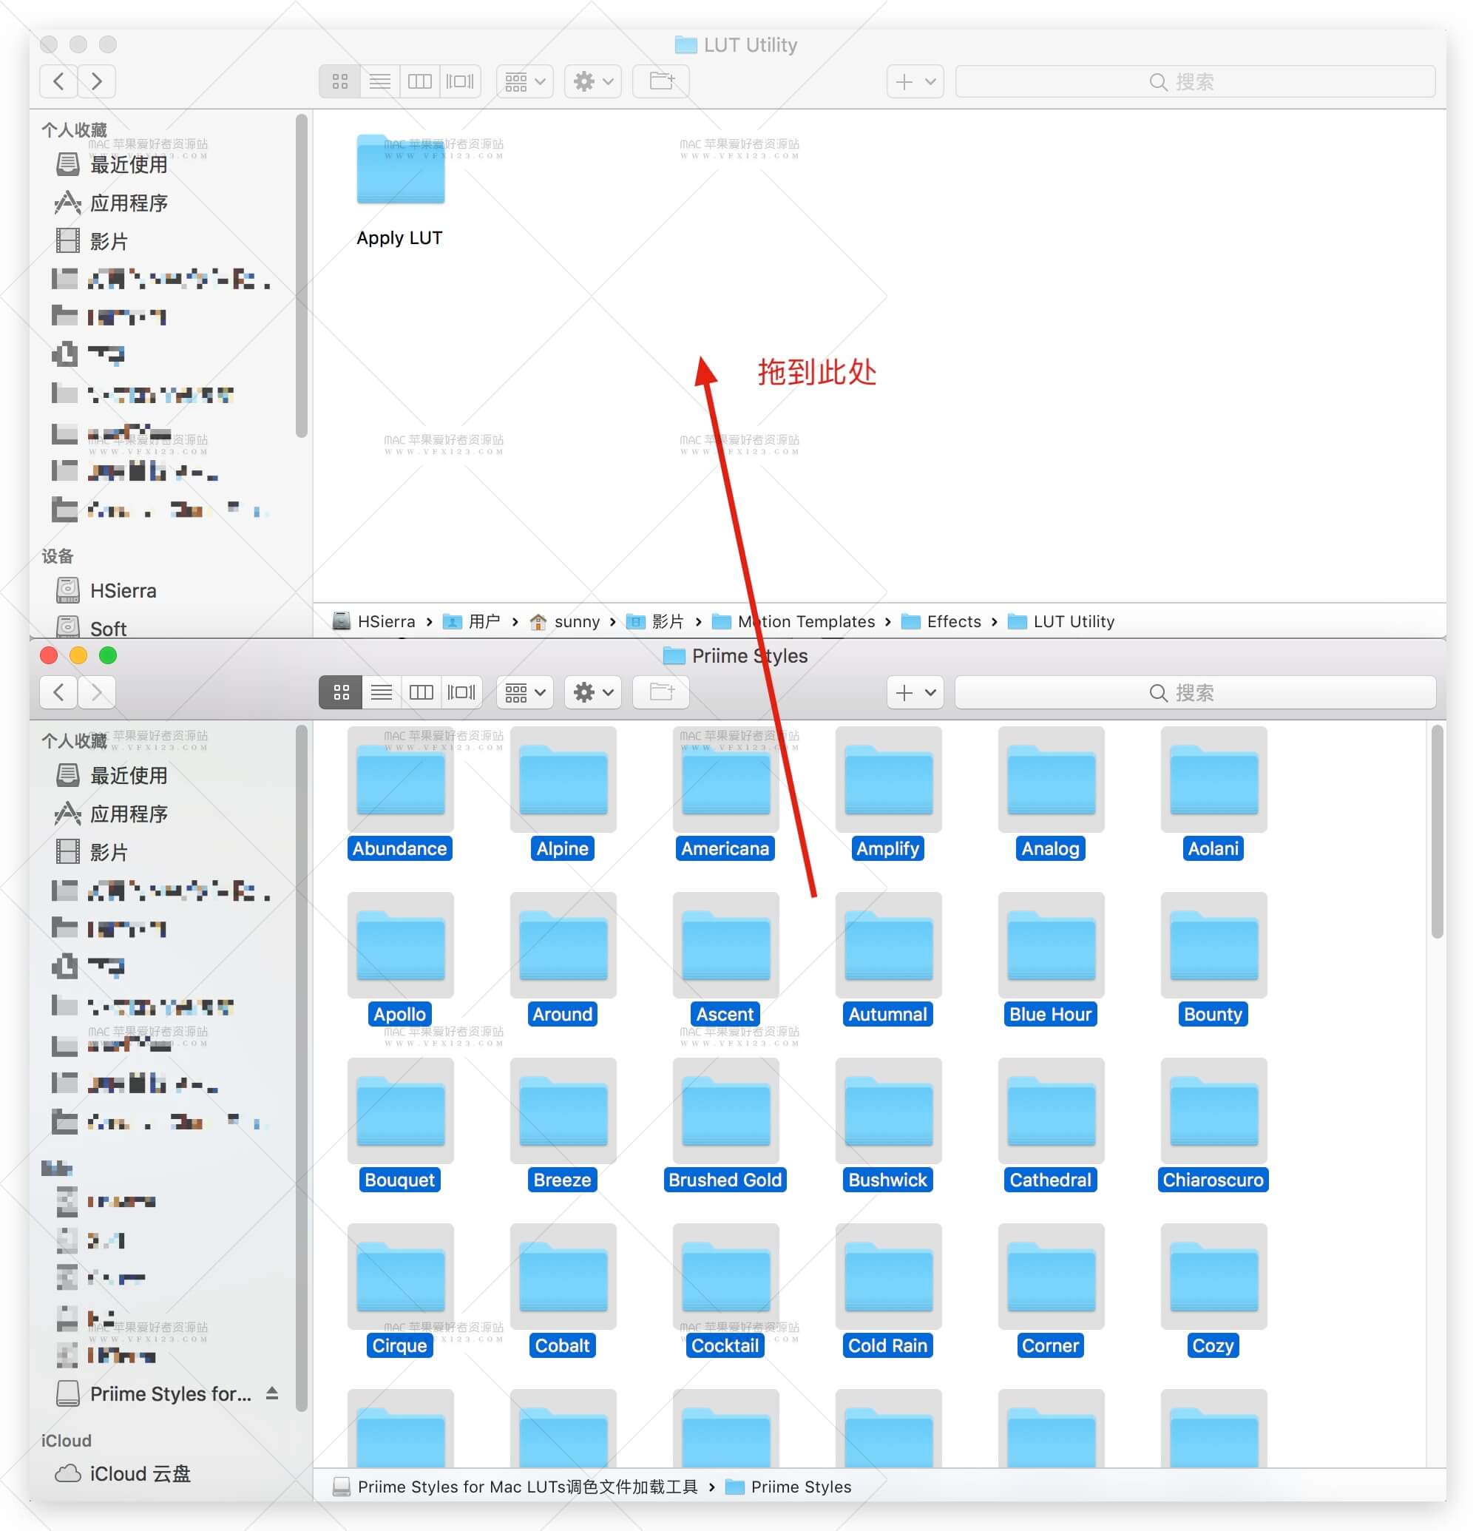1476x1531 pixels.
Task: Select the Blue Hour folder
Action: 1050,947
